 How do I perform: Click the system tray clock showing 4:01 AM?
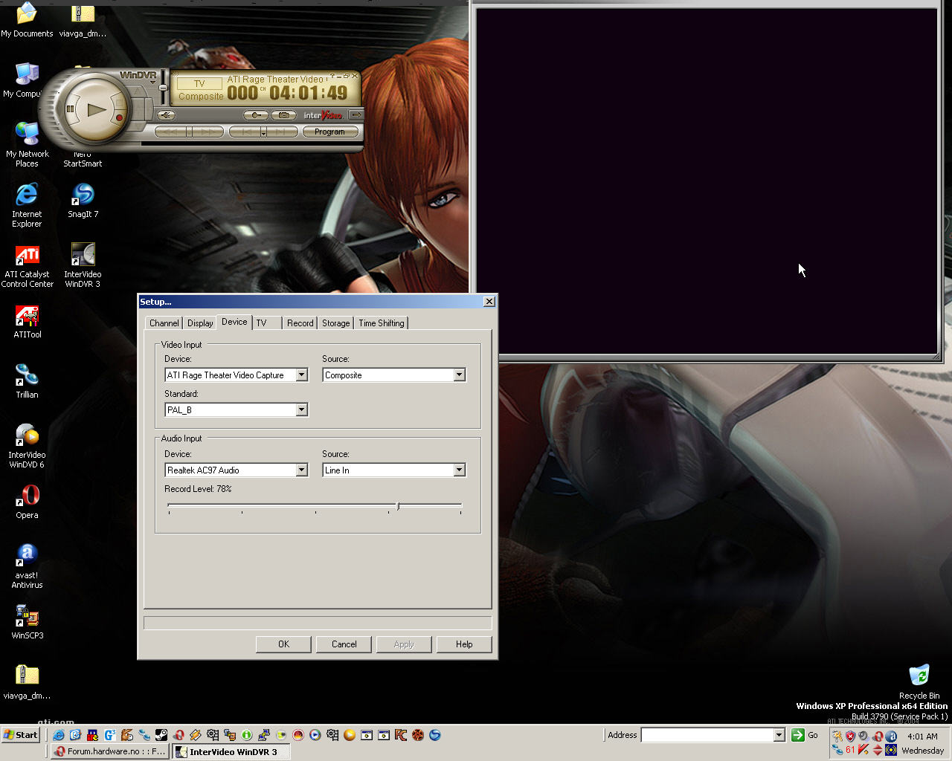coord(922,736)
